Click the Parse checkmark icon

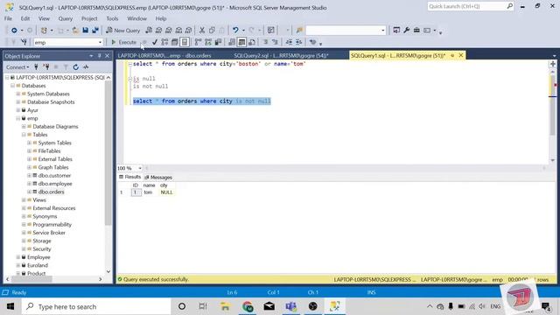point(155,42)
